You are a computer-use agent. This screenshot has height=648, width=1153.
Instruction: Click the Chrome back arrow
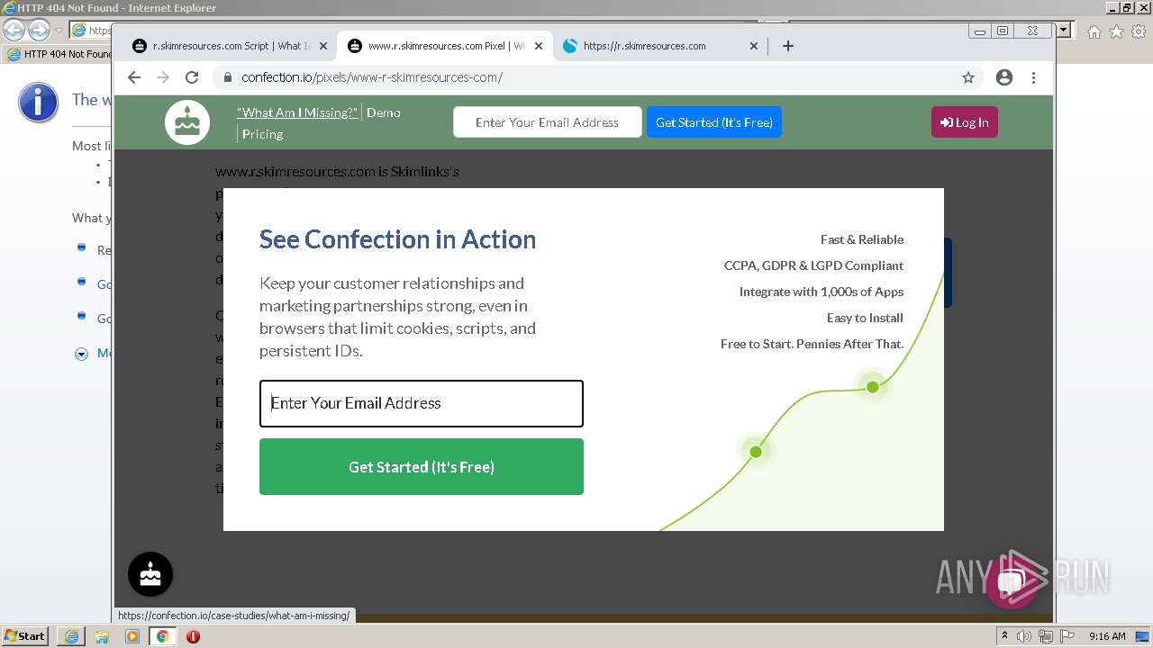tap(134, 77)
